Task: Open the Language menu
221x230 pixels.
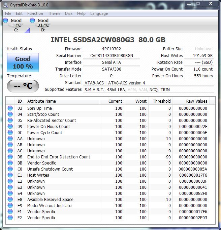Action: (99, 14)
